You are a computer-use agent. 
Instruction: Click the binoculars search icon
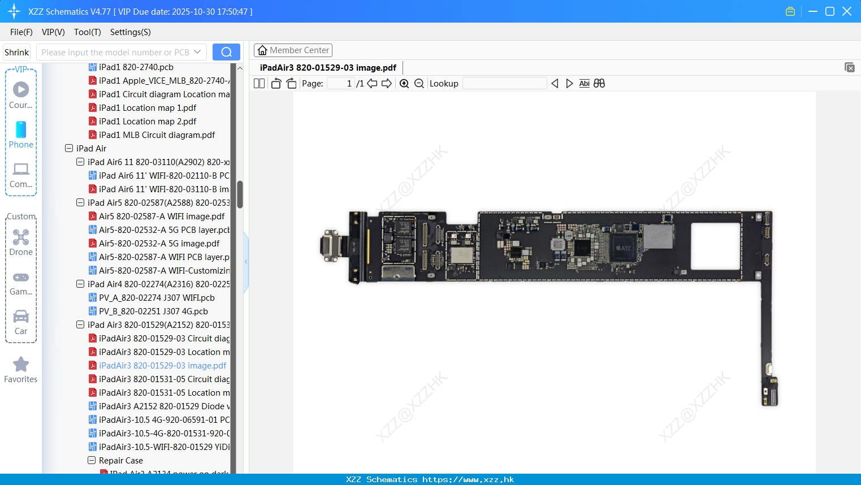coord(599,84)
